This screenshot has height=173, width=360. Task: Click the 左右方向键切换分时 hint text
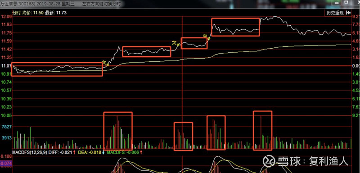[101, 4]
